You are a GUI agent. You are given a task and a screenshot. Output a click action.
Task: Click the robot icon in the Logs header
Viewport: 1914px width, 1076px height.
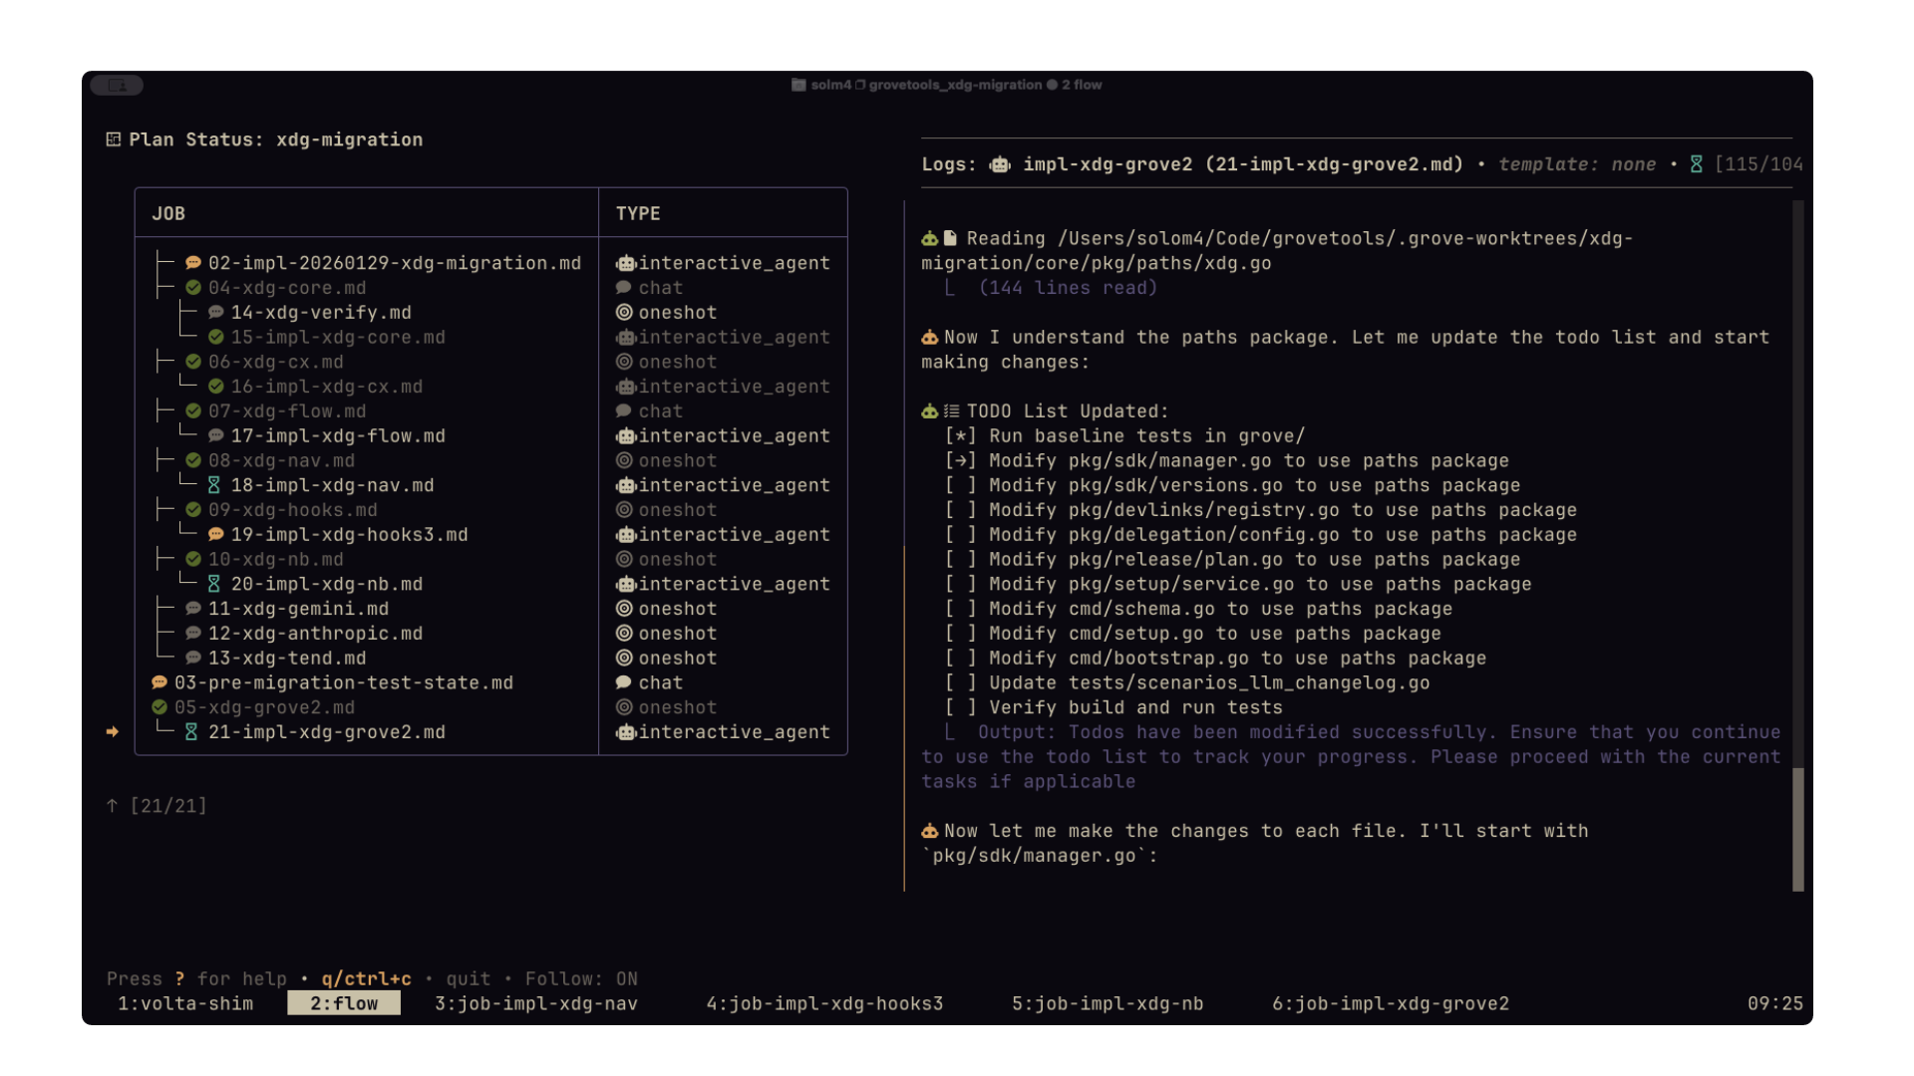(999, 164)
